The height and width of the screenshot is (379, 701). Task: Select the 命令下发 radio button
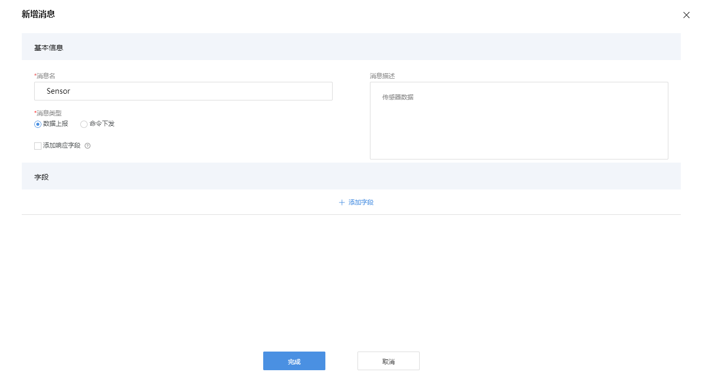point(84,124)
